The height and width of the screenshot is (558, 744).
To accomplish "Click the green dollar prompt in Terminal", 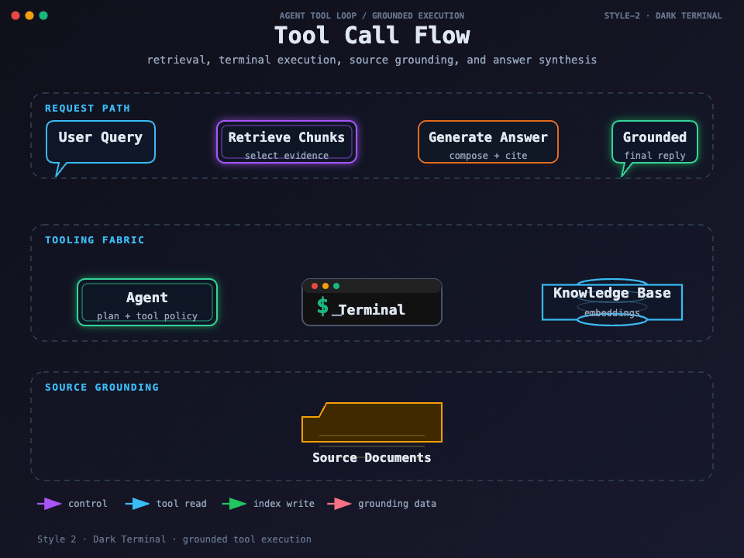I will [322, 306].
